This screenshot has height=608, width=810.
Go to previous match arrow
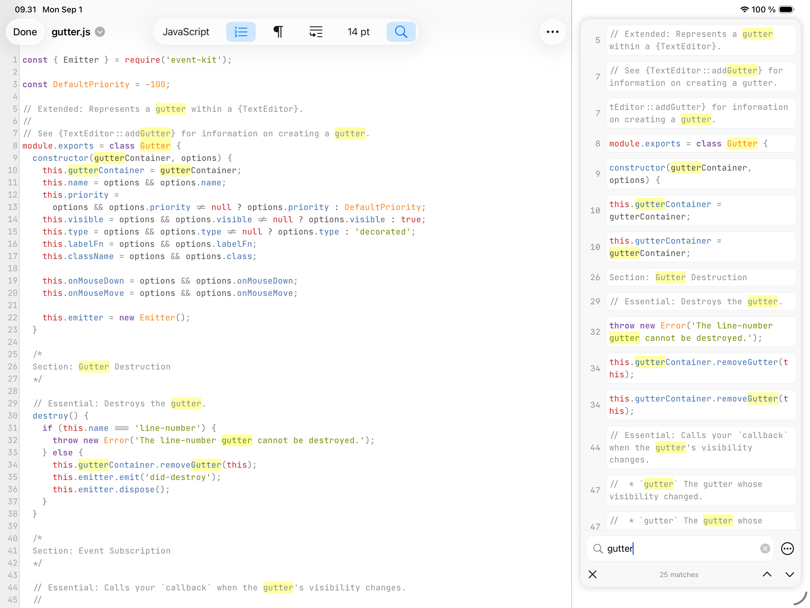[767, 574]
